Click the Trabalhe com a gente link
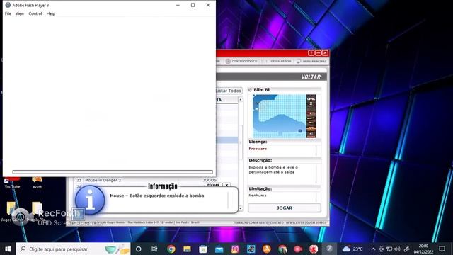Viewport: 453px width, 255px height. [251, 222]
